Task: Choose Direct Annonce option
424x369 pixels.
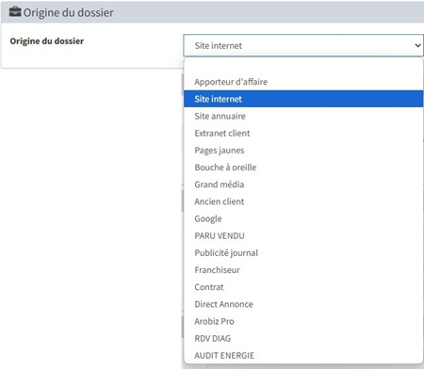Action: pyautogui.click(x=303, y=304)
